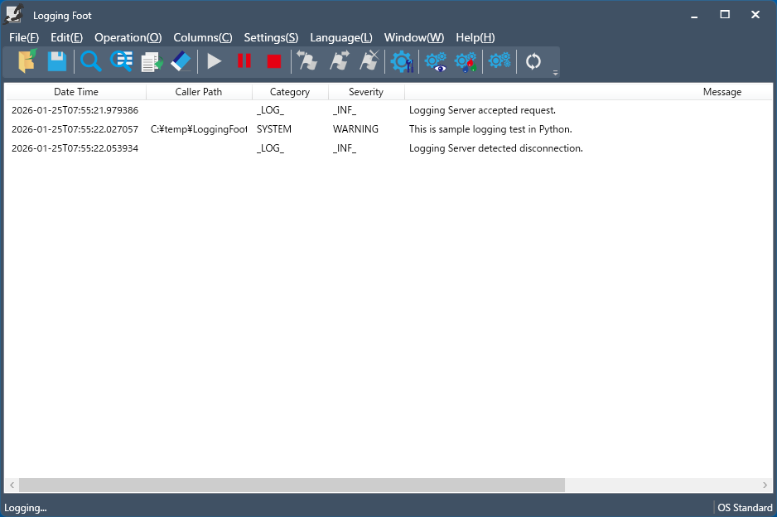Screen dimensions: 777x517
Task: Click the Date Time column header
Action: tap(76, 92)
